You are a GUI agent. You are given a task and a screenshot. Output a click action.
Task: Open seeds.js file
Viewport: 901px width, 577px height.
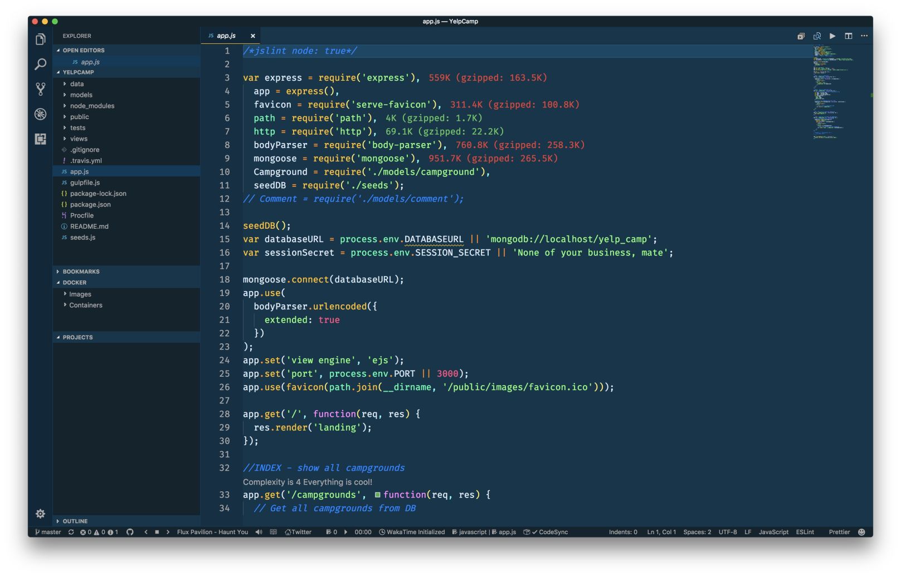(x=126, y=238)
